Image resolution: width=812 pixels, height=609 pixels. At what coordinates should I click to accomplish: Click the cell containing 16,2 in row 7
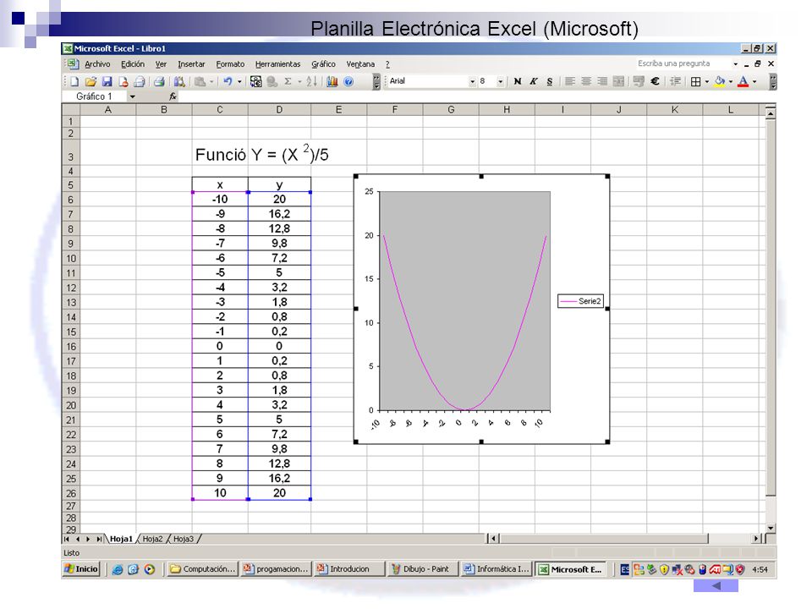click(x=279, y=214)
